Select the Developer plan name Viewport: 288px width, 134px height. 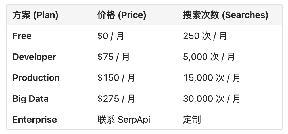pos(34,57)
